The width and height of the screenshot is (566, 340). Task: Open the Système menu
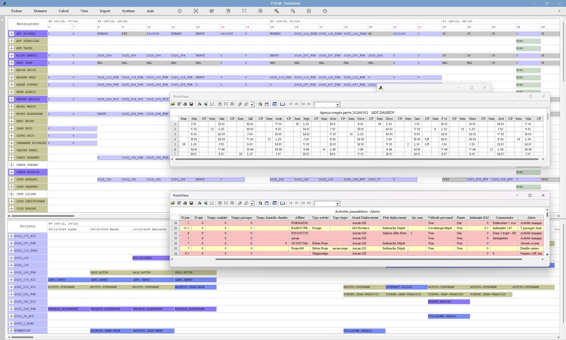[128, 11]
